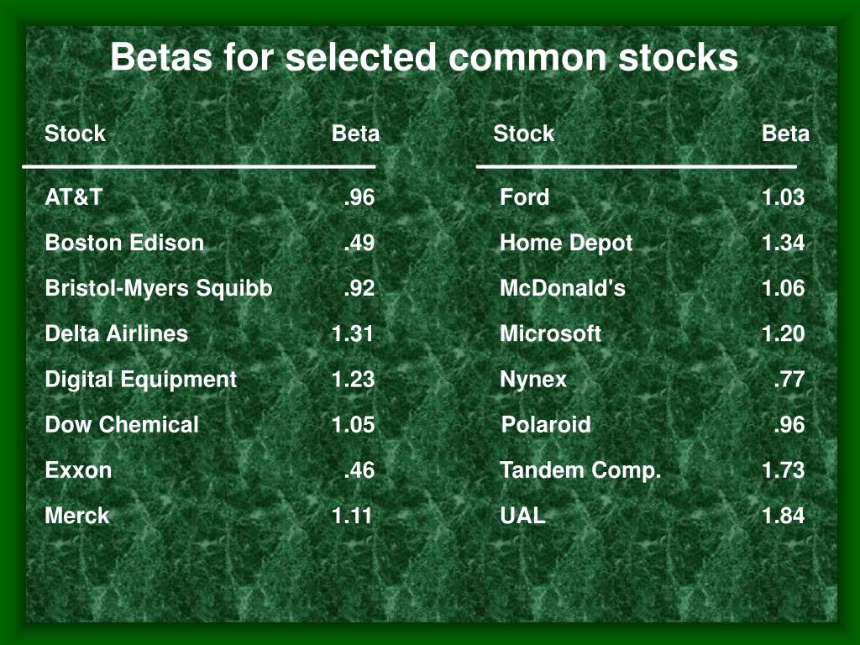This screenshot has width=860, height=645.
Task: Select the right 'Stock' column header
Action: pyautogui.click(x=524, y=134)
